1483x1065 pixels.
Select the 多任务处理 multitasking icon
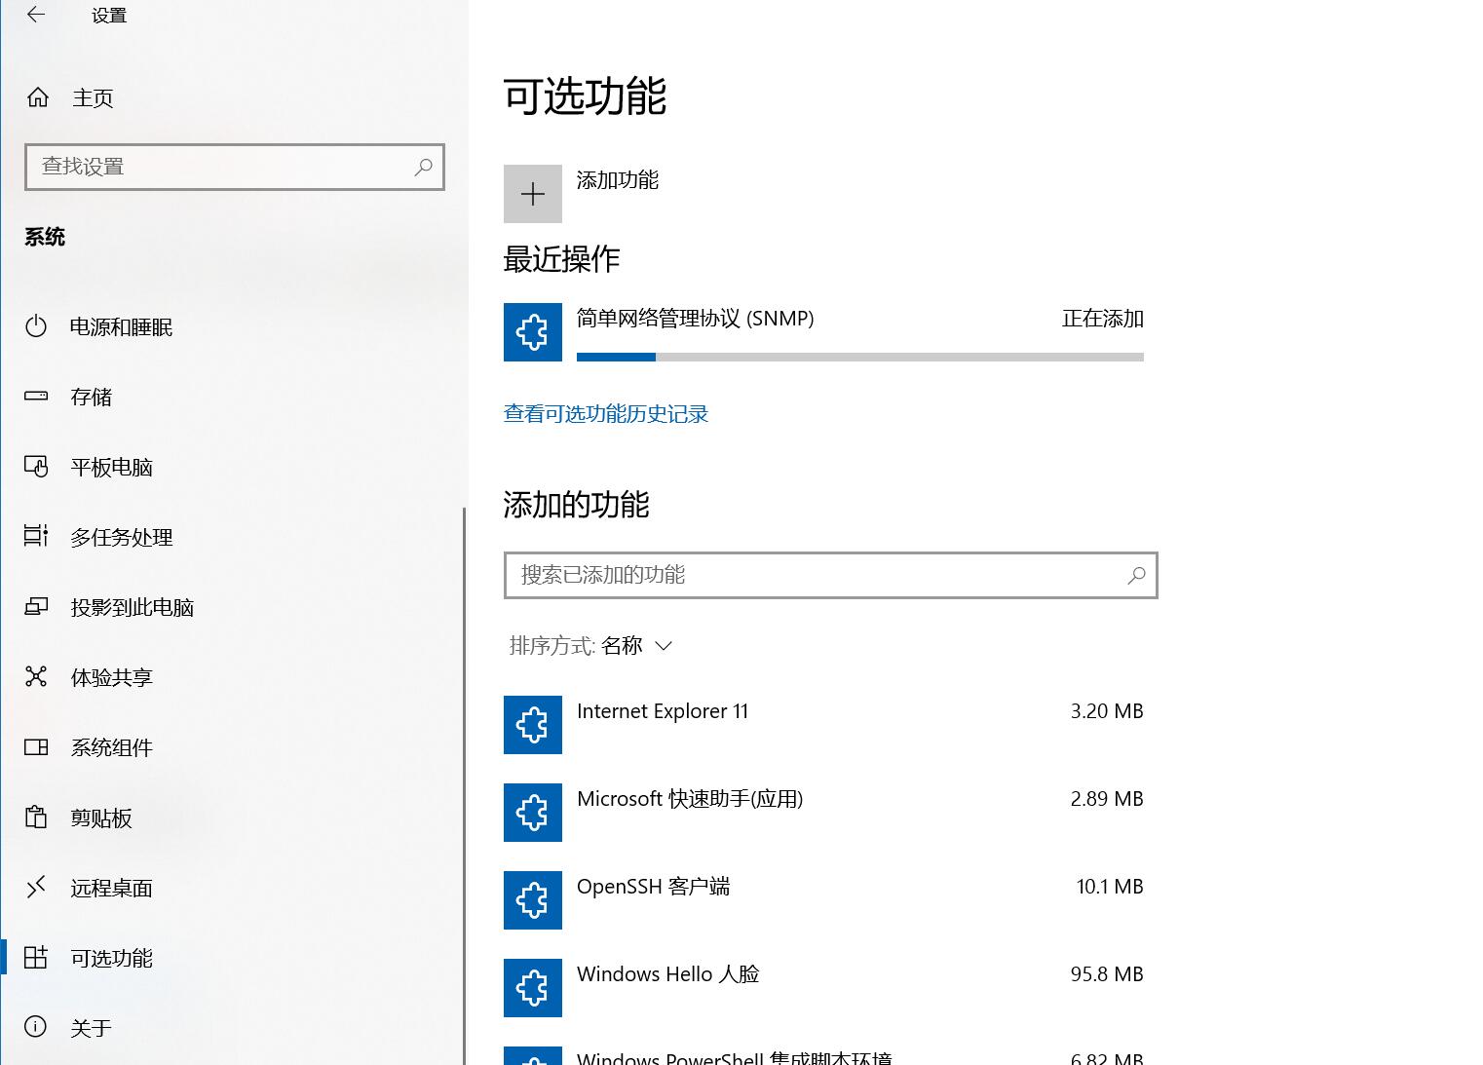[36, 537]
